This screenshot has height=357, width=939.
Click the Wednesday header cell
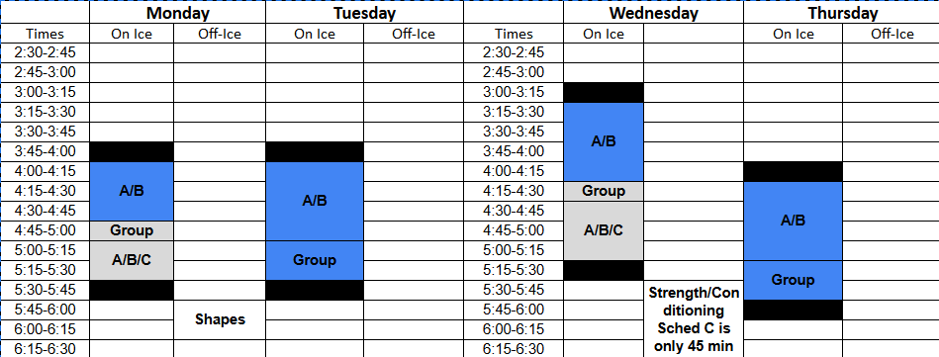[653, 13]
